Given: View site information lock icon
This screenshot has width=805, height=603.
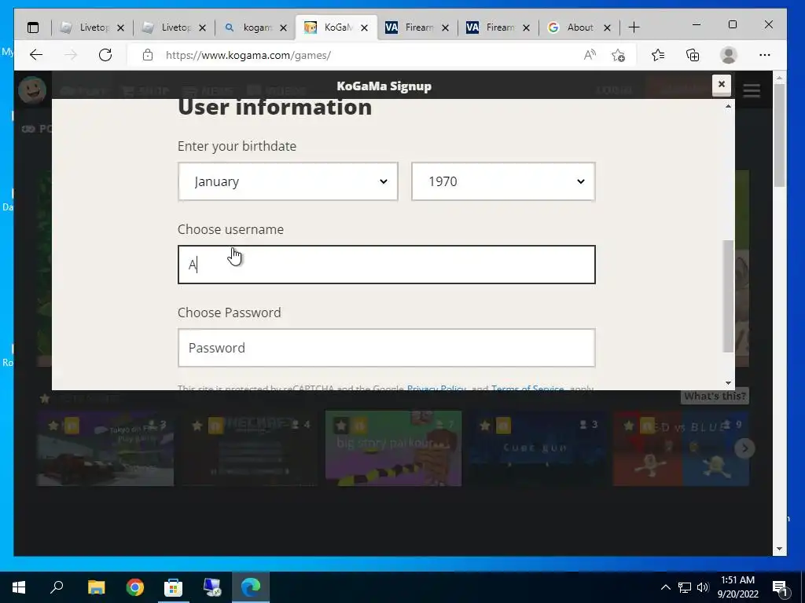Looking at the screenshot, I should point(148,55).
